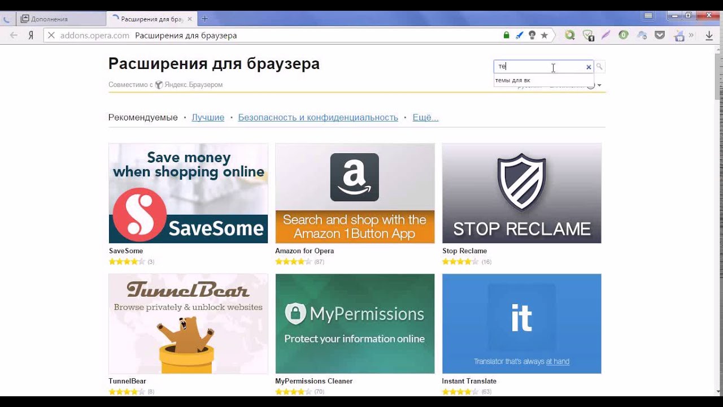
Task: Click the Amazon for Opera title
Action: 304,251
